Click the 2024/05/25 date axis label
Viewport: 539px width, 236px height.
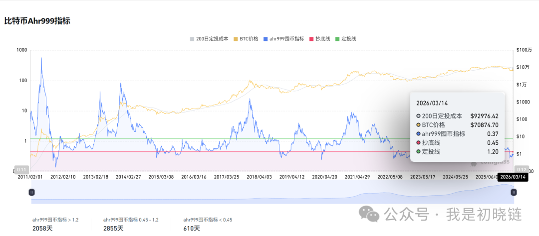coord(455,177)
